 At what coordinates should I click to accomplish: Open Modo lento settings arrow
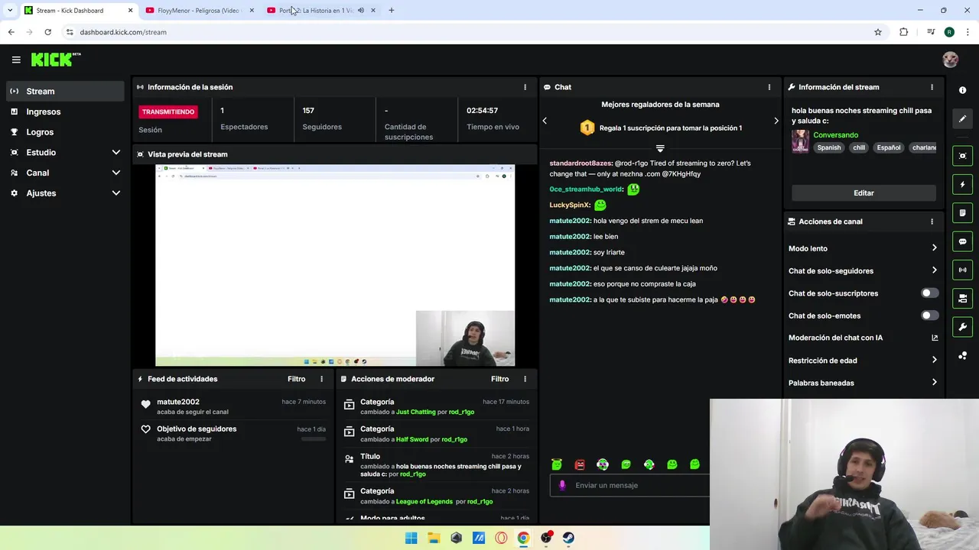pyautogui.click(x=934, y=248)
